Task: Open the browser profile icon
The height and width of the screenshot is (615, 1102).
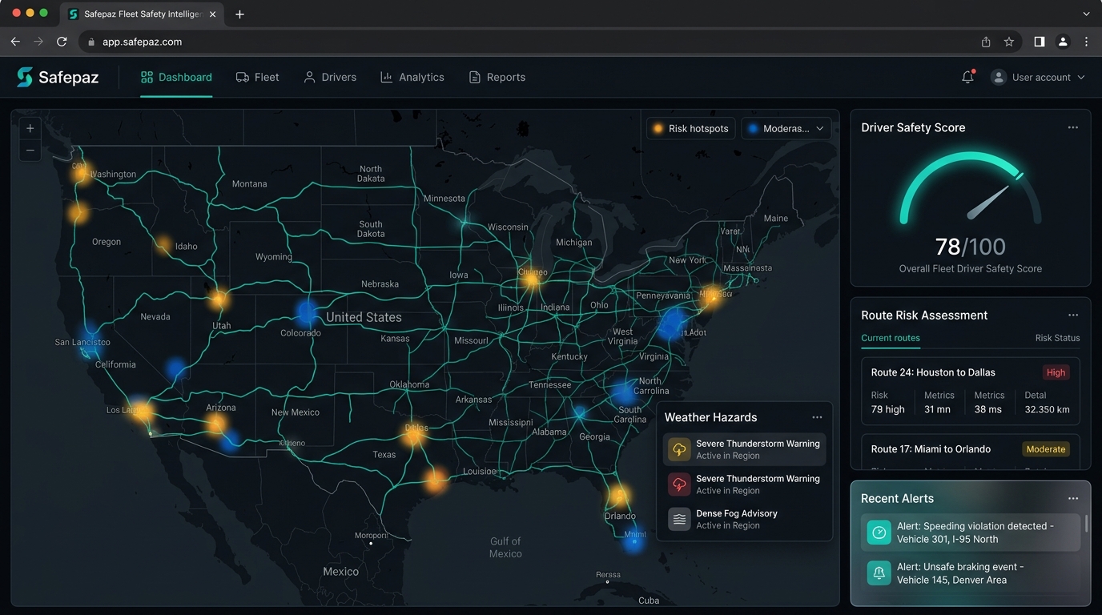Action: (1063, 42)
